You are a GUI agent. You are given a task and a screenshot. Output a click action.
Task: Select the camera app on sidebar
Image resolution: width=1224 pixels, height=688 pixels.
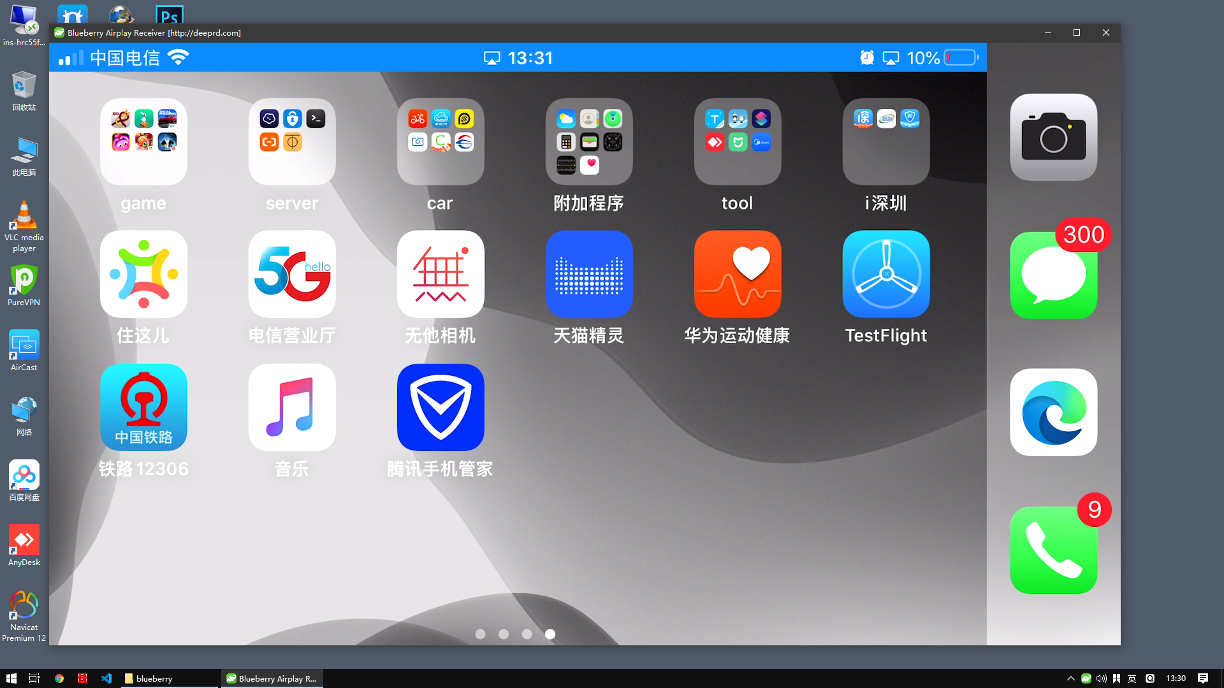point(1053,137)
